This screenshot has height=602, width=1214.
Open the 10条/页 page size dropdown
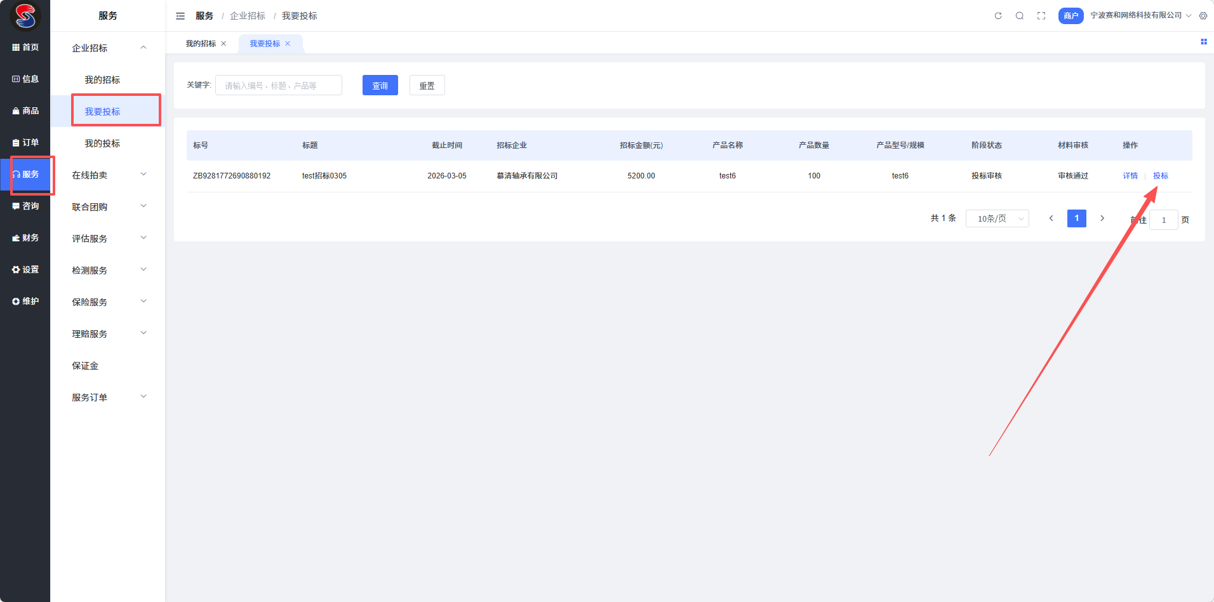click(997, 218)
